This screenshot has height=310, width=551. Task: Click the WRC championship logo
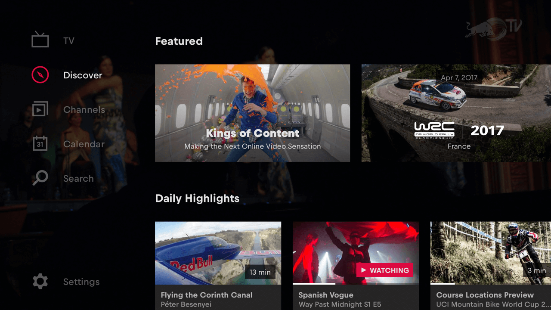[x=434, y=130]
